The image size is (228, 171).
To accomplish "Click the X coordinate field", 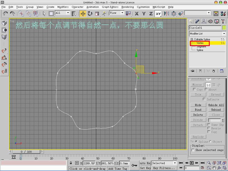I will 89,163.
